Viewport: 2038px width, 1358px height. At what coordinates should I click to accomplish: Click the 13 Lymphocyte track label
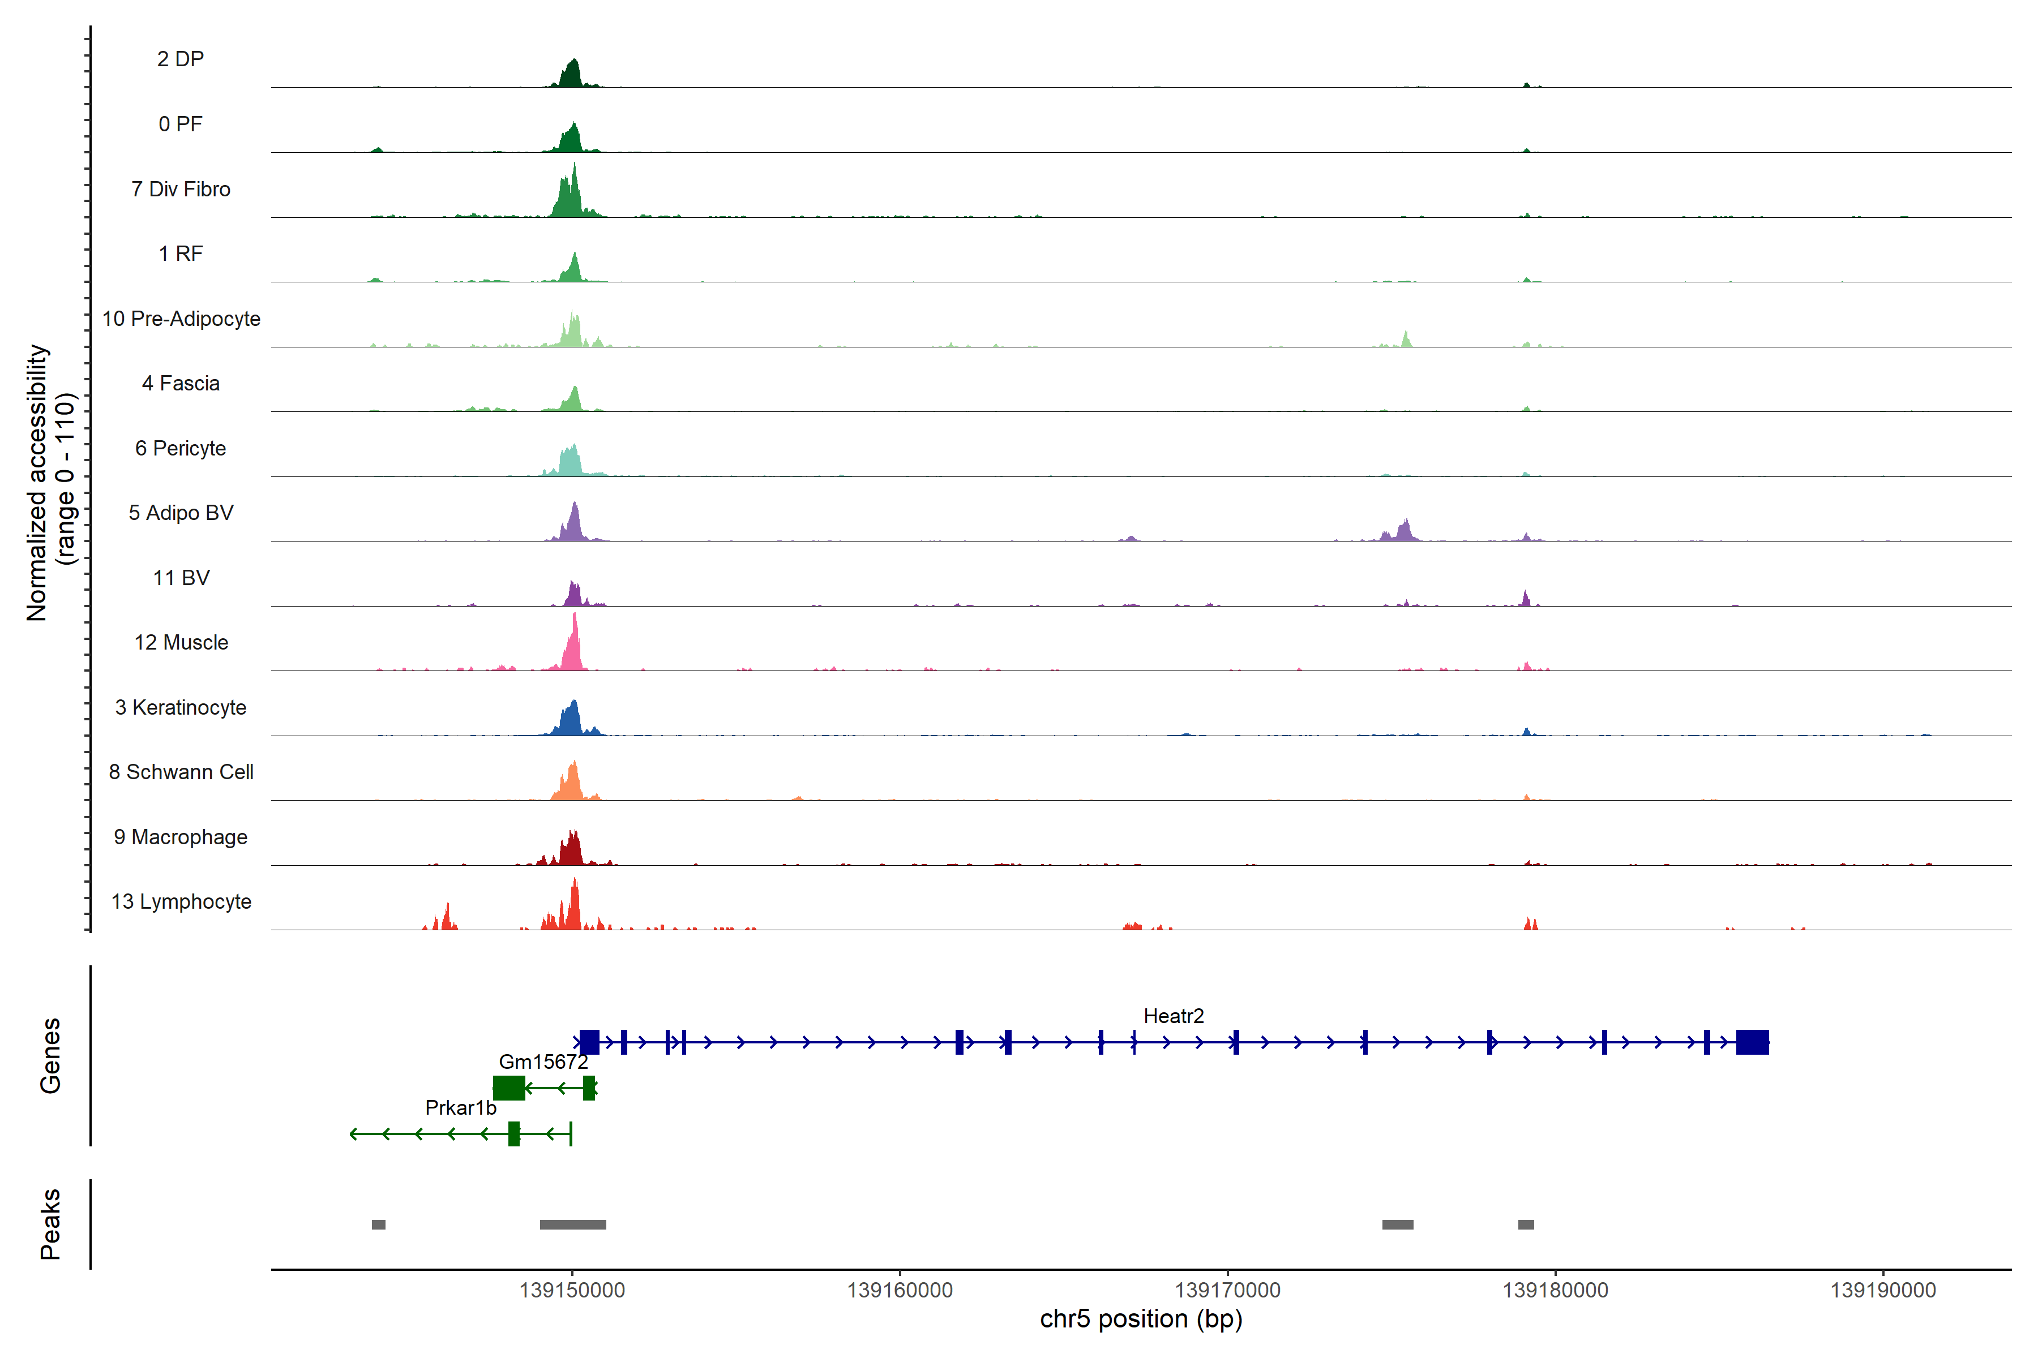point(181,901)
